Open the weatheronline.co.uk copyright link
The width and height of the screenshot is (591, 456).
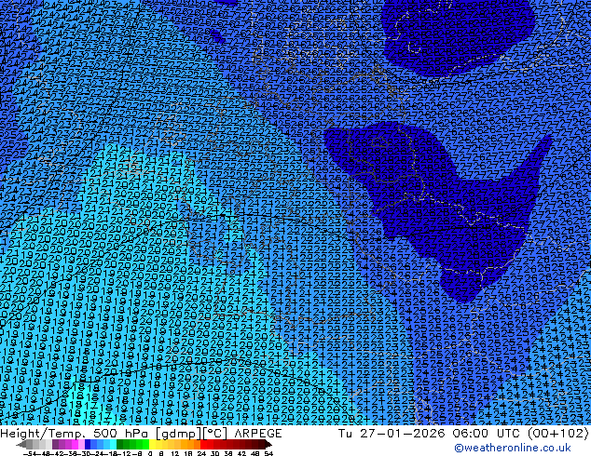513,448
